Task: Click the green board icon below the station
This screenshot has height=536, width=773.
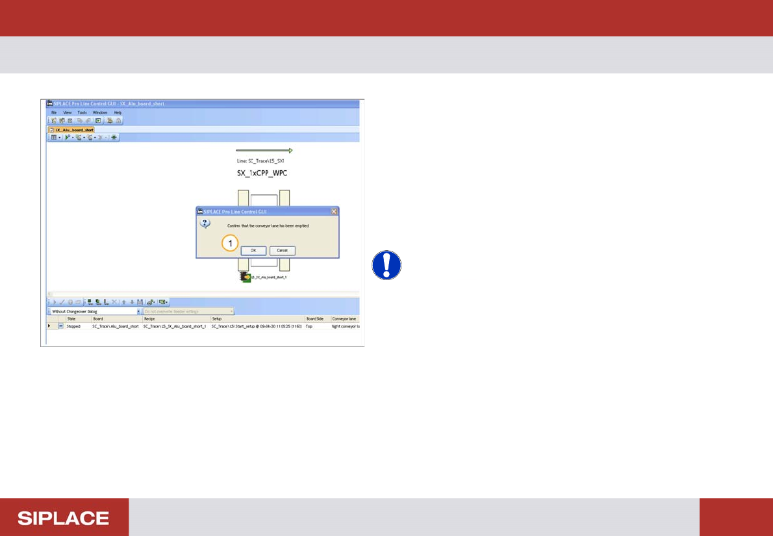Action: 245,277
